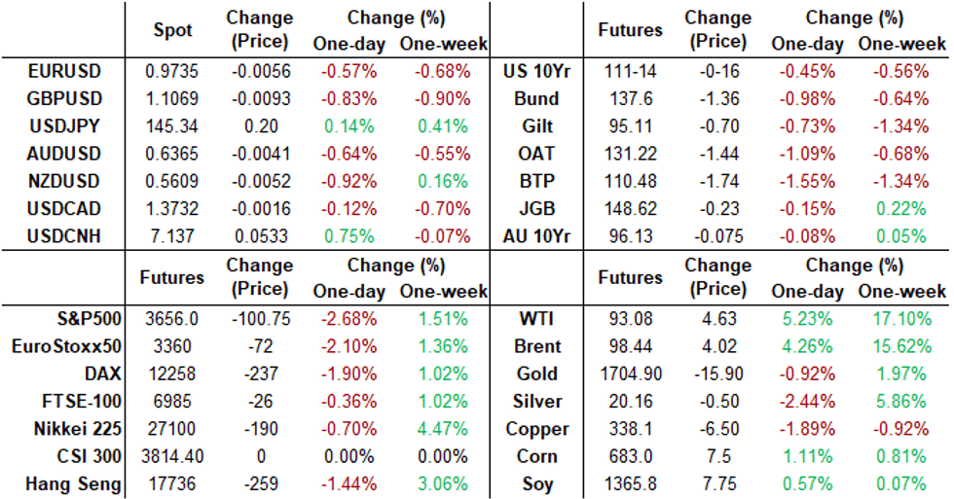Select the S&P500 futures row label
Viewport: 954px width, 499px height.
91,319
